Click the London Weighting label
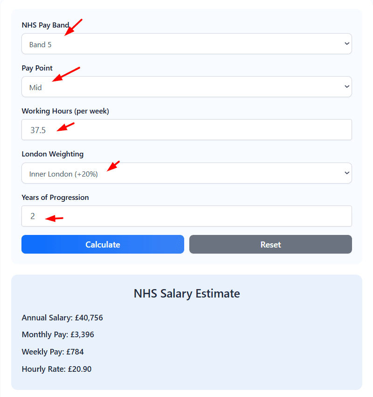This screenshot has height=397, width=373. (52, 154)
